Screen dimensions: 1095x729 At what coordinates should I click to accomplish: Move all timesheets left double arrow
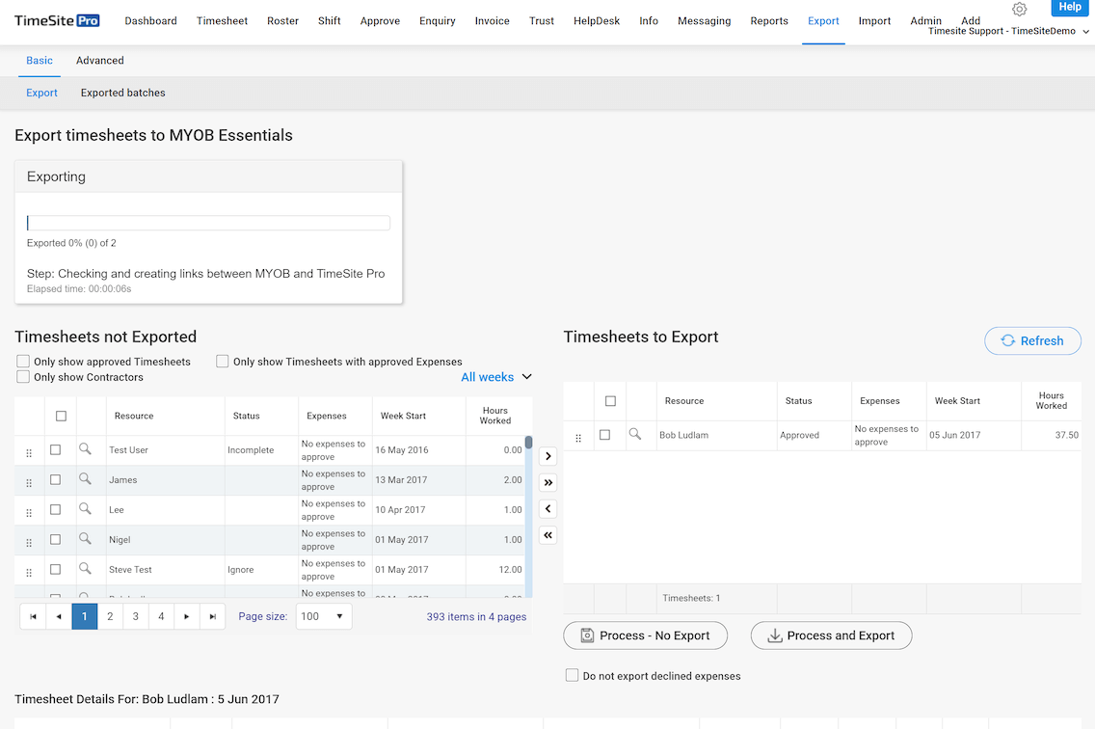click(x=548, y=535)
